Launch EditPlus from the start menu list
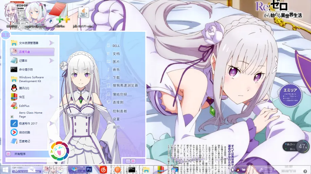The image size is (311, 174). coord(24,106)
